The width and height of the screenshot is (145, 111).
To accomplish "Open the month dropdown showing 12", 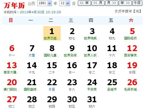I will point(65,3).
